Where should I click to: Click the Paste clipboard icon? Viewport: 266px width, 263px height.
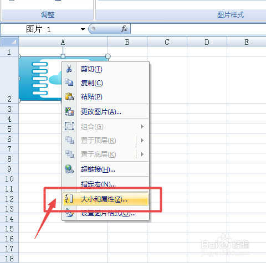[x=69, y=96]
